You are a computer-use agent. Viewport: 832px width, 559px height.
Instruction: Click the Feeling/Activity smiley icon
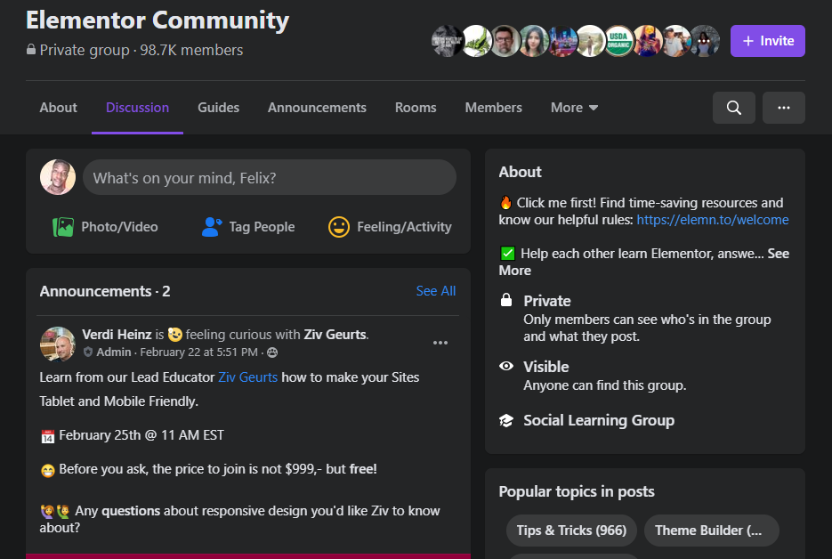[x=338, y=227]
